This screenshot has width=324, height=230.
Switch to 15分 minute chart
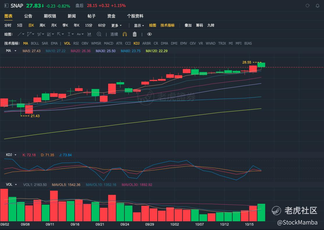(x=89, y=25)
